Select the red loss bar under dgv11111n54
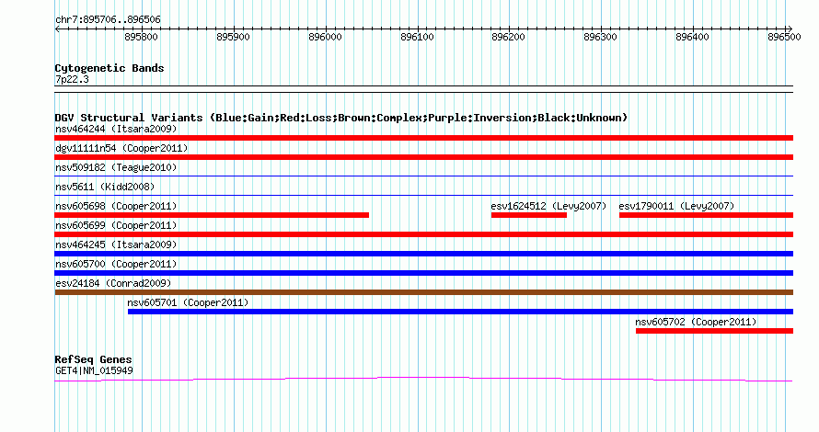819x432 pixels. [423, 157]
